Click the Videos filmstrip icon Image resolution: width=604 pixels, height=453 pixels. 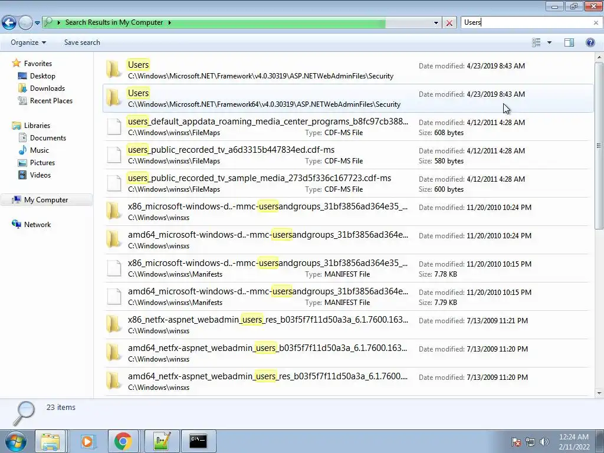click(22, 175)
